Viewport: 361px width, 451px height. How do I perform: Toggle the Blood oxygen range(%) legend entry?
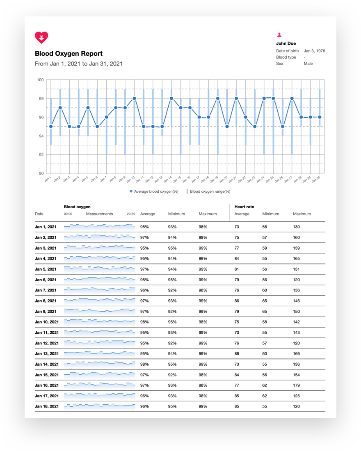pyautogui.click(x=210, y=191)
